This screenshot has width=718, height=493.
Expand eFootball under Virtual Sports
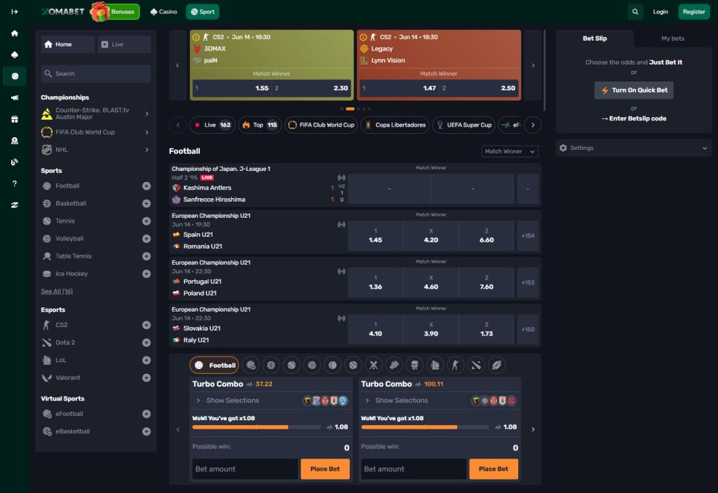[x=146, y=414]
